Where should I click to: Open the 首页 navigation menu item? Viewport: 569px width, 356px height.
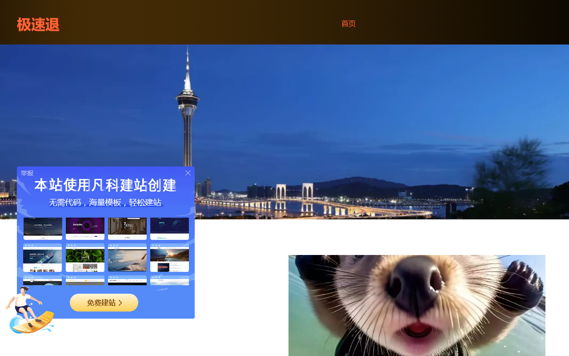pos(349,24)
